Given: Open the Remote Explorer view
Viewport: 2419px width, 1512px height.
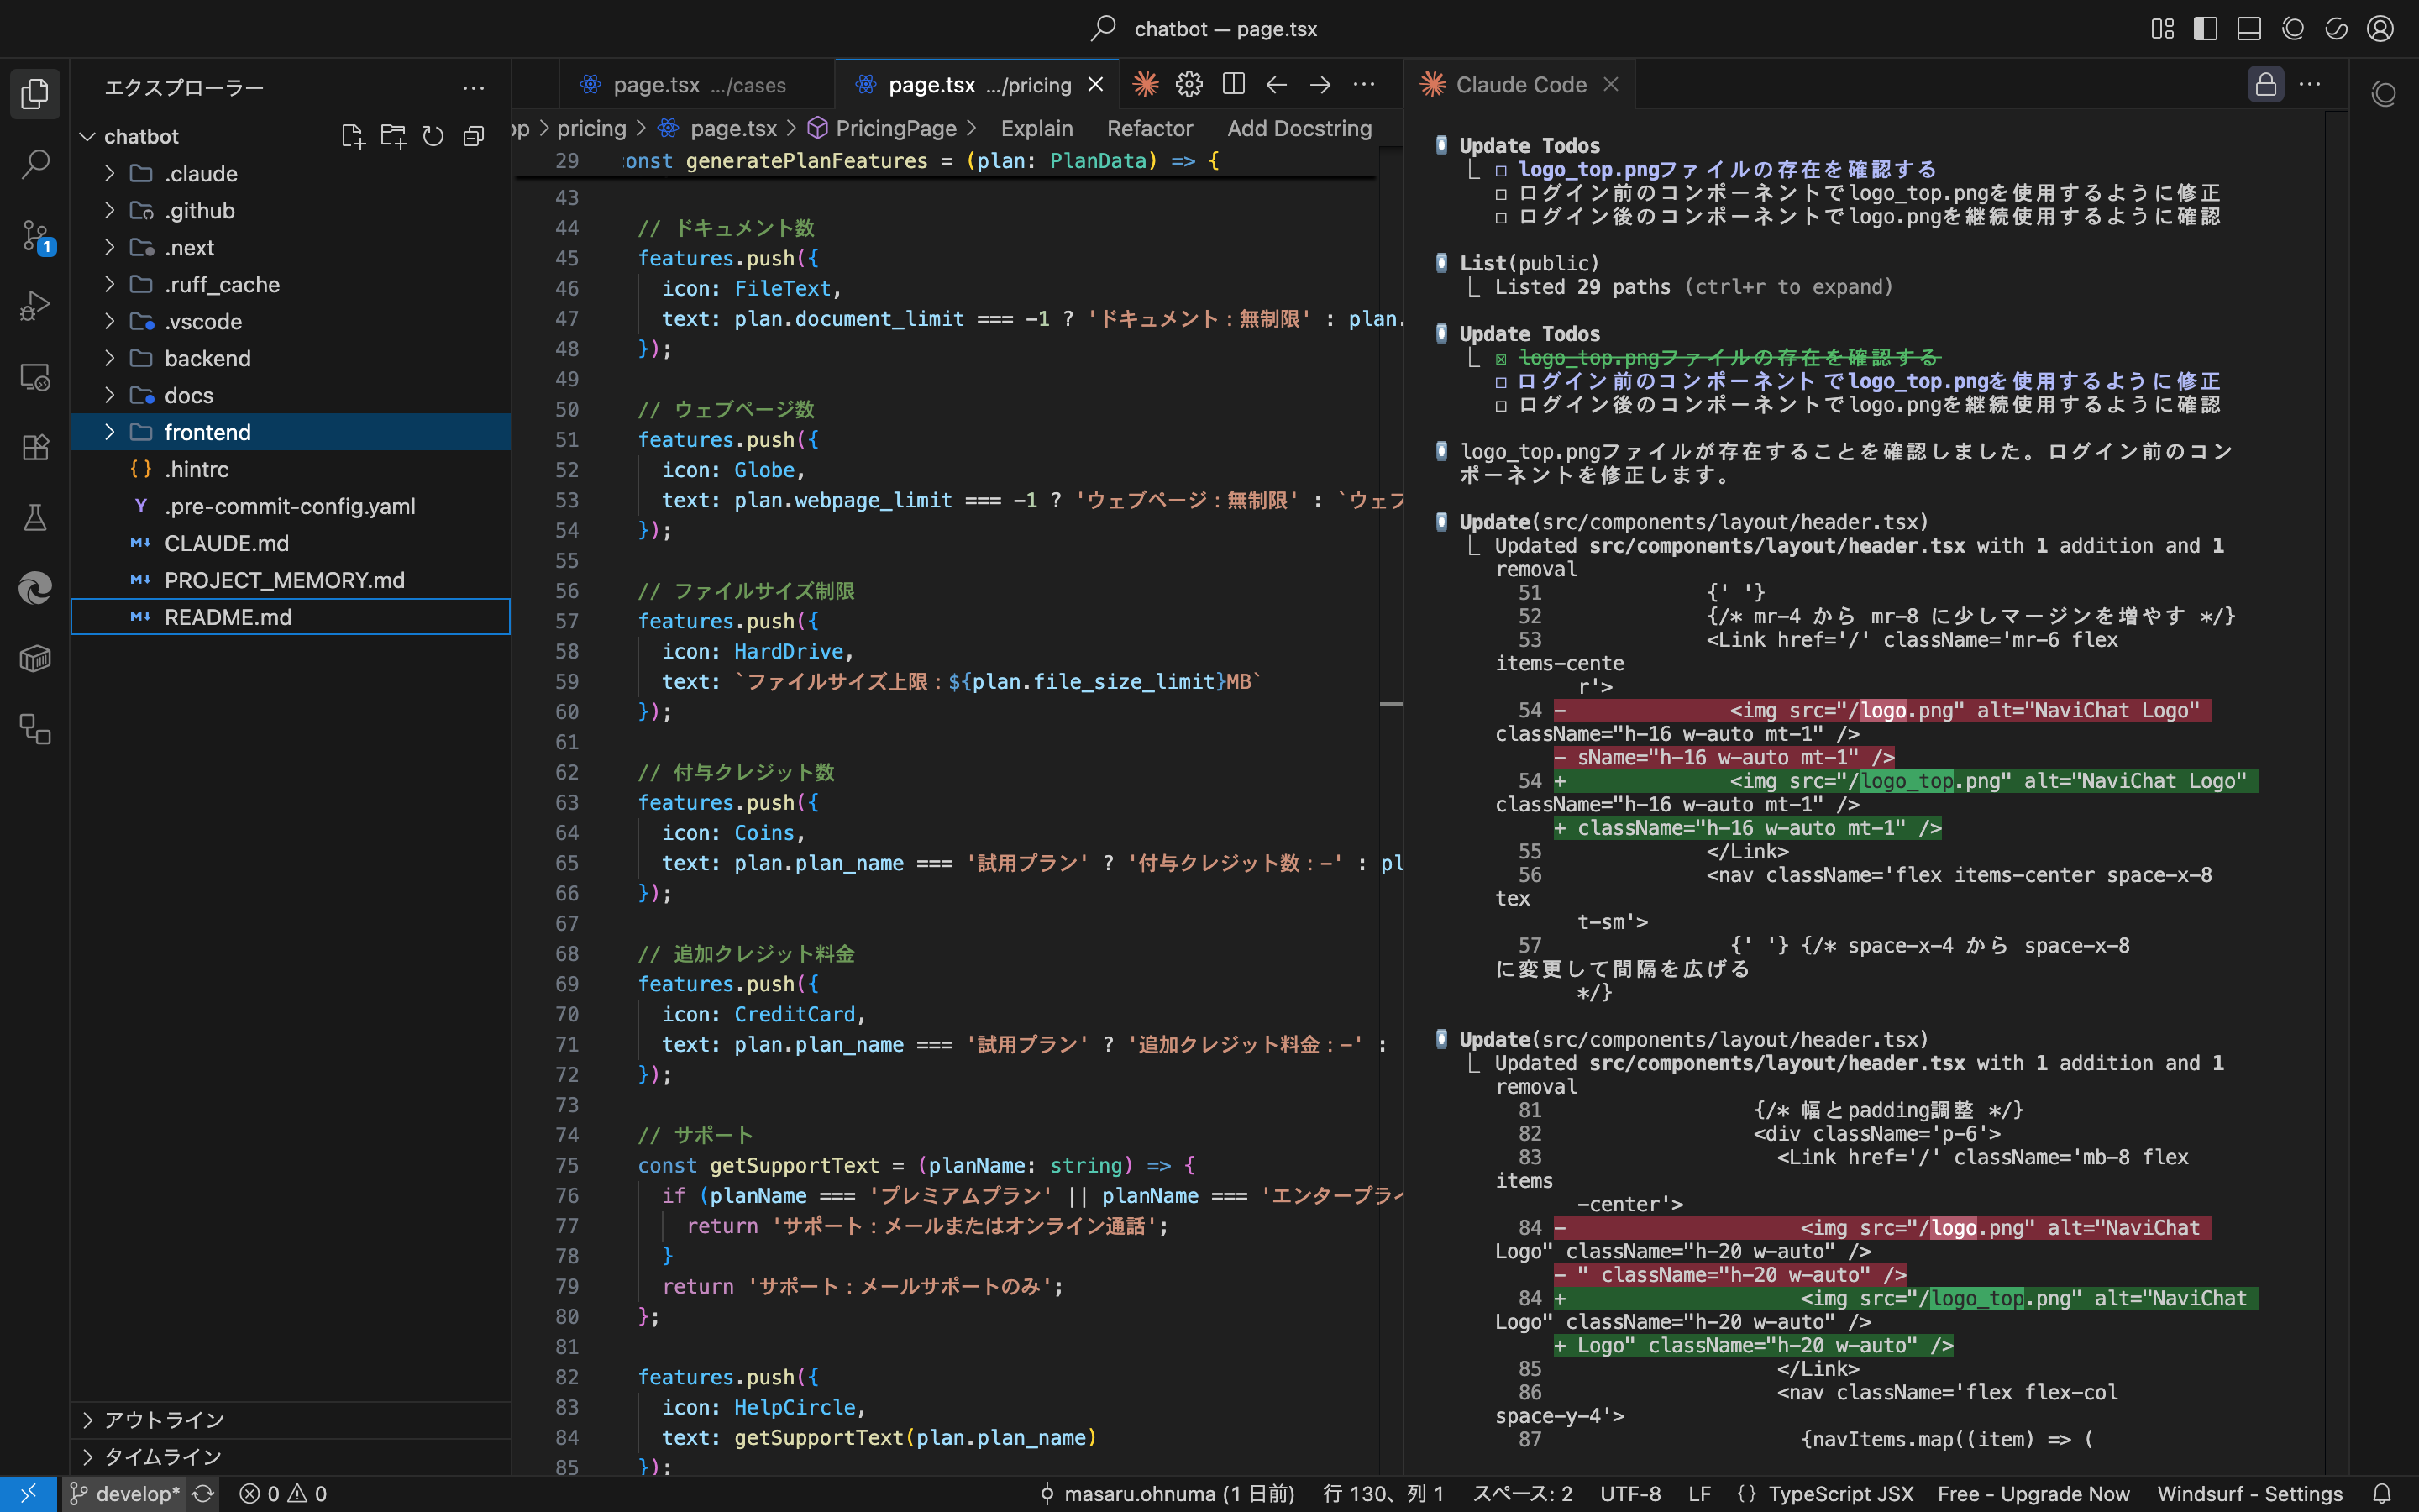Looking at the screenshot, I should click(x=35, y=377).
